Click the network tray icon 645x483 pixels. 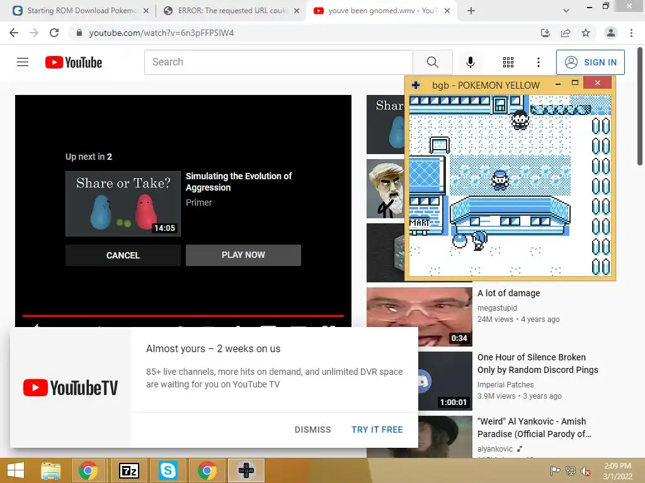tap(571, 471)
